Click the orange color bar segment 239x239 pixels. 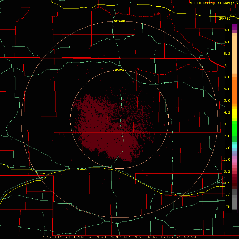click(x=234, y=92)
